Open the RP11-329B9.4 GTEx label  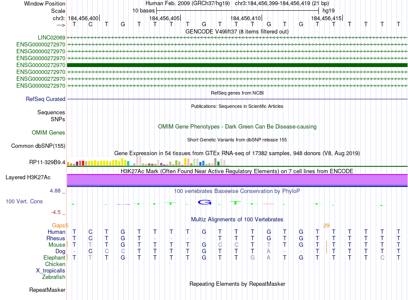(47, 162)
